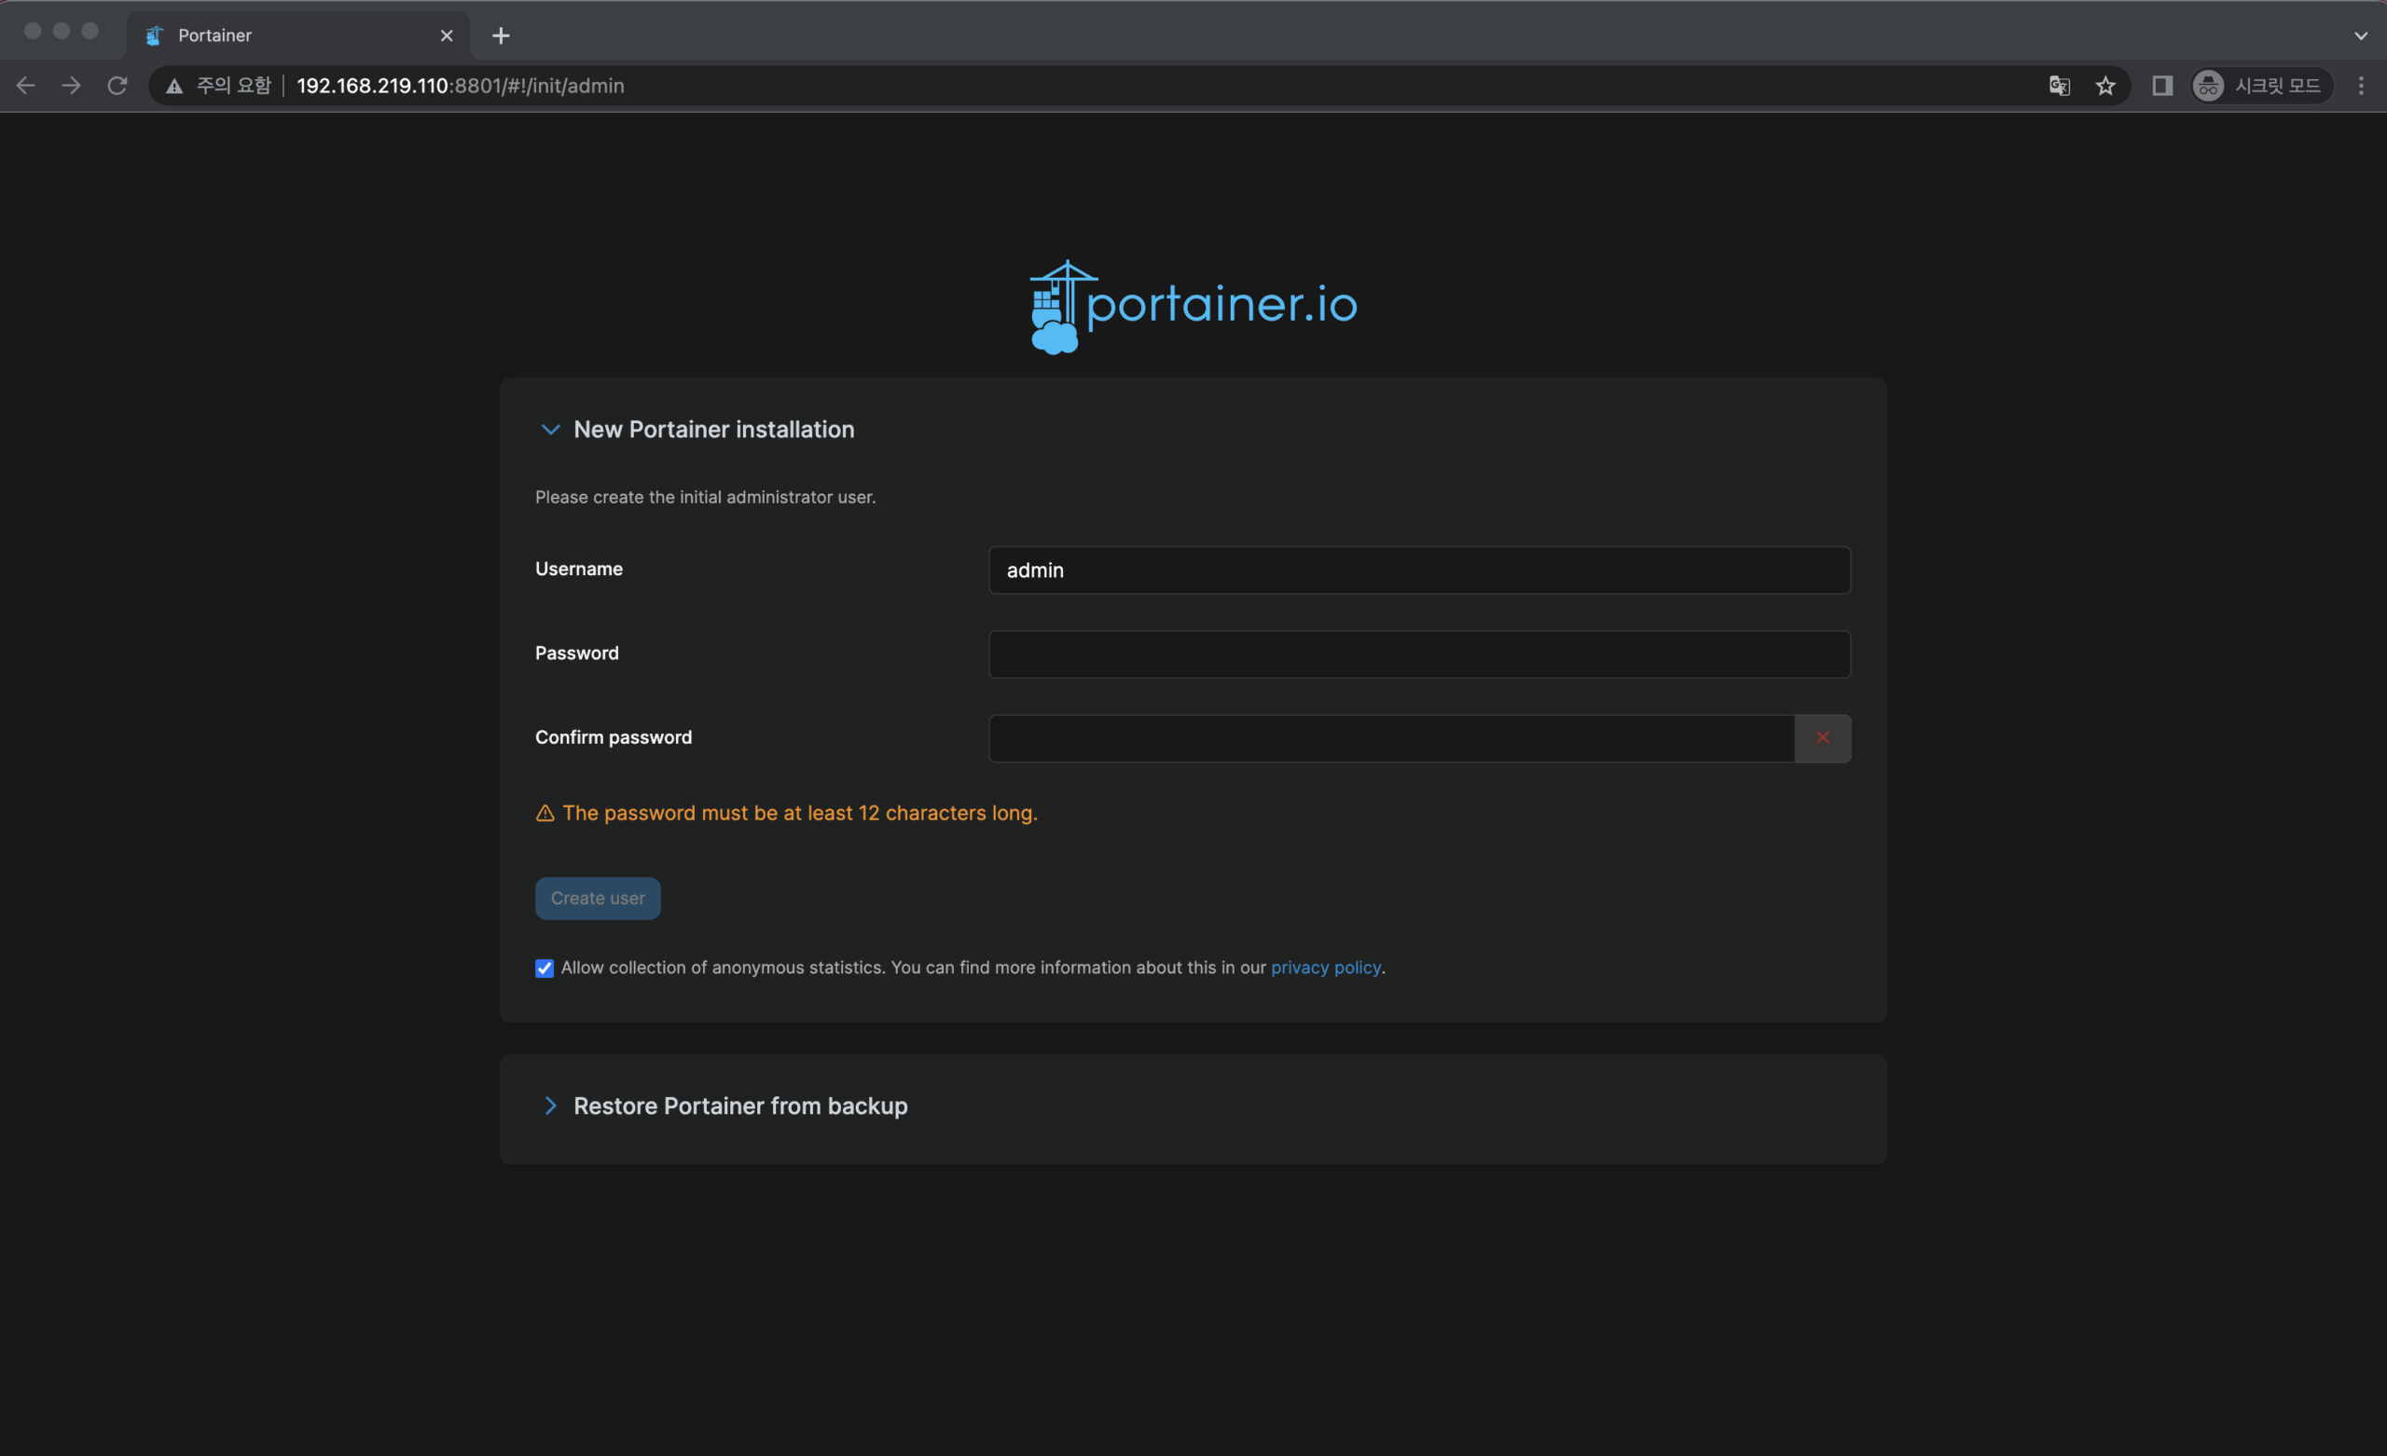
Task: Click the 'Confirm password' label
Action: click(x=614, y=737)
